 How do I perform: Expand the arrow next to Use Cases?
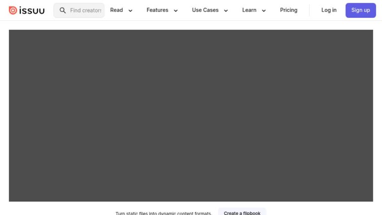pos(226,10)
